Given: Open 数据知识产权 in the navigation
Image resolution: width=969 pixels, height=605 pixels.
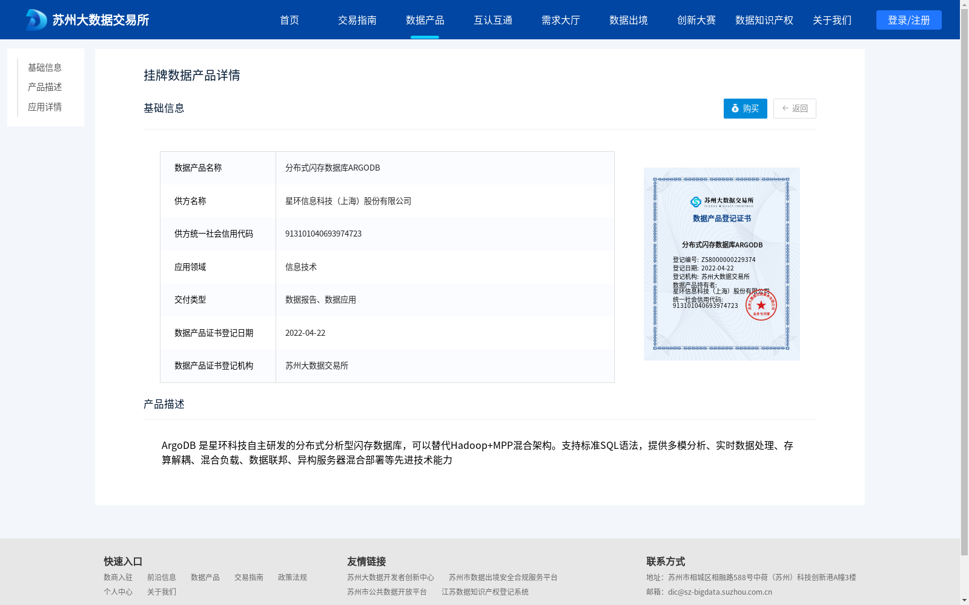Looking at the screenshot, I should tap(764, 20).
